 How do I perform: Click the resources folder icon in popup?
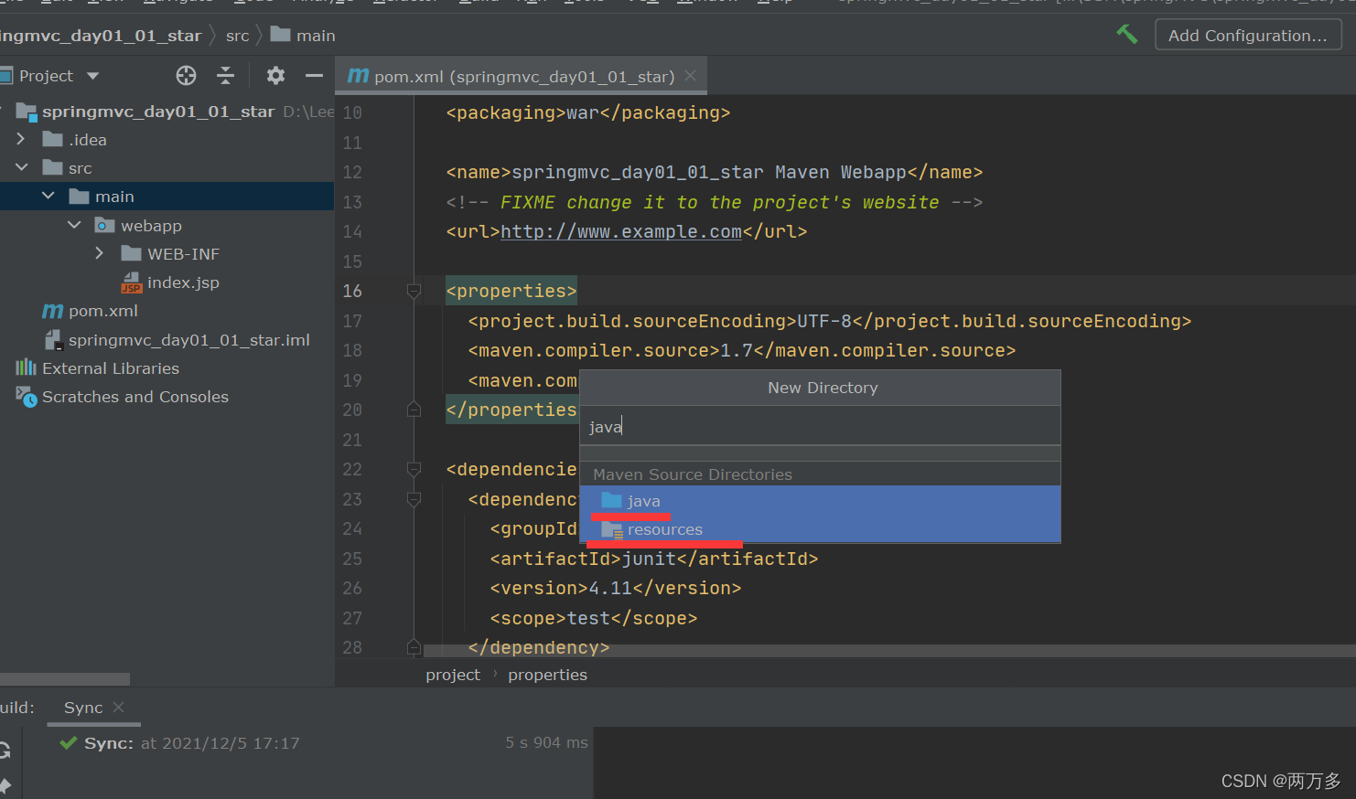tap(612, 529)
